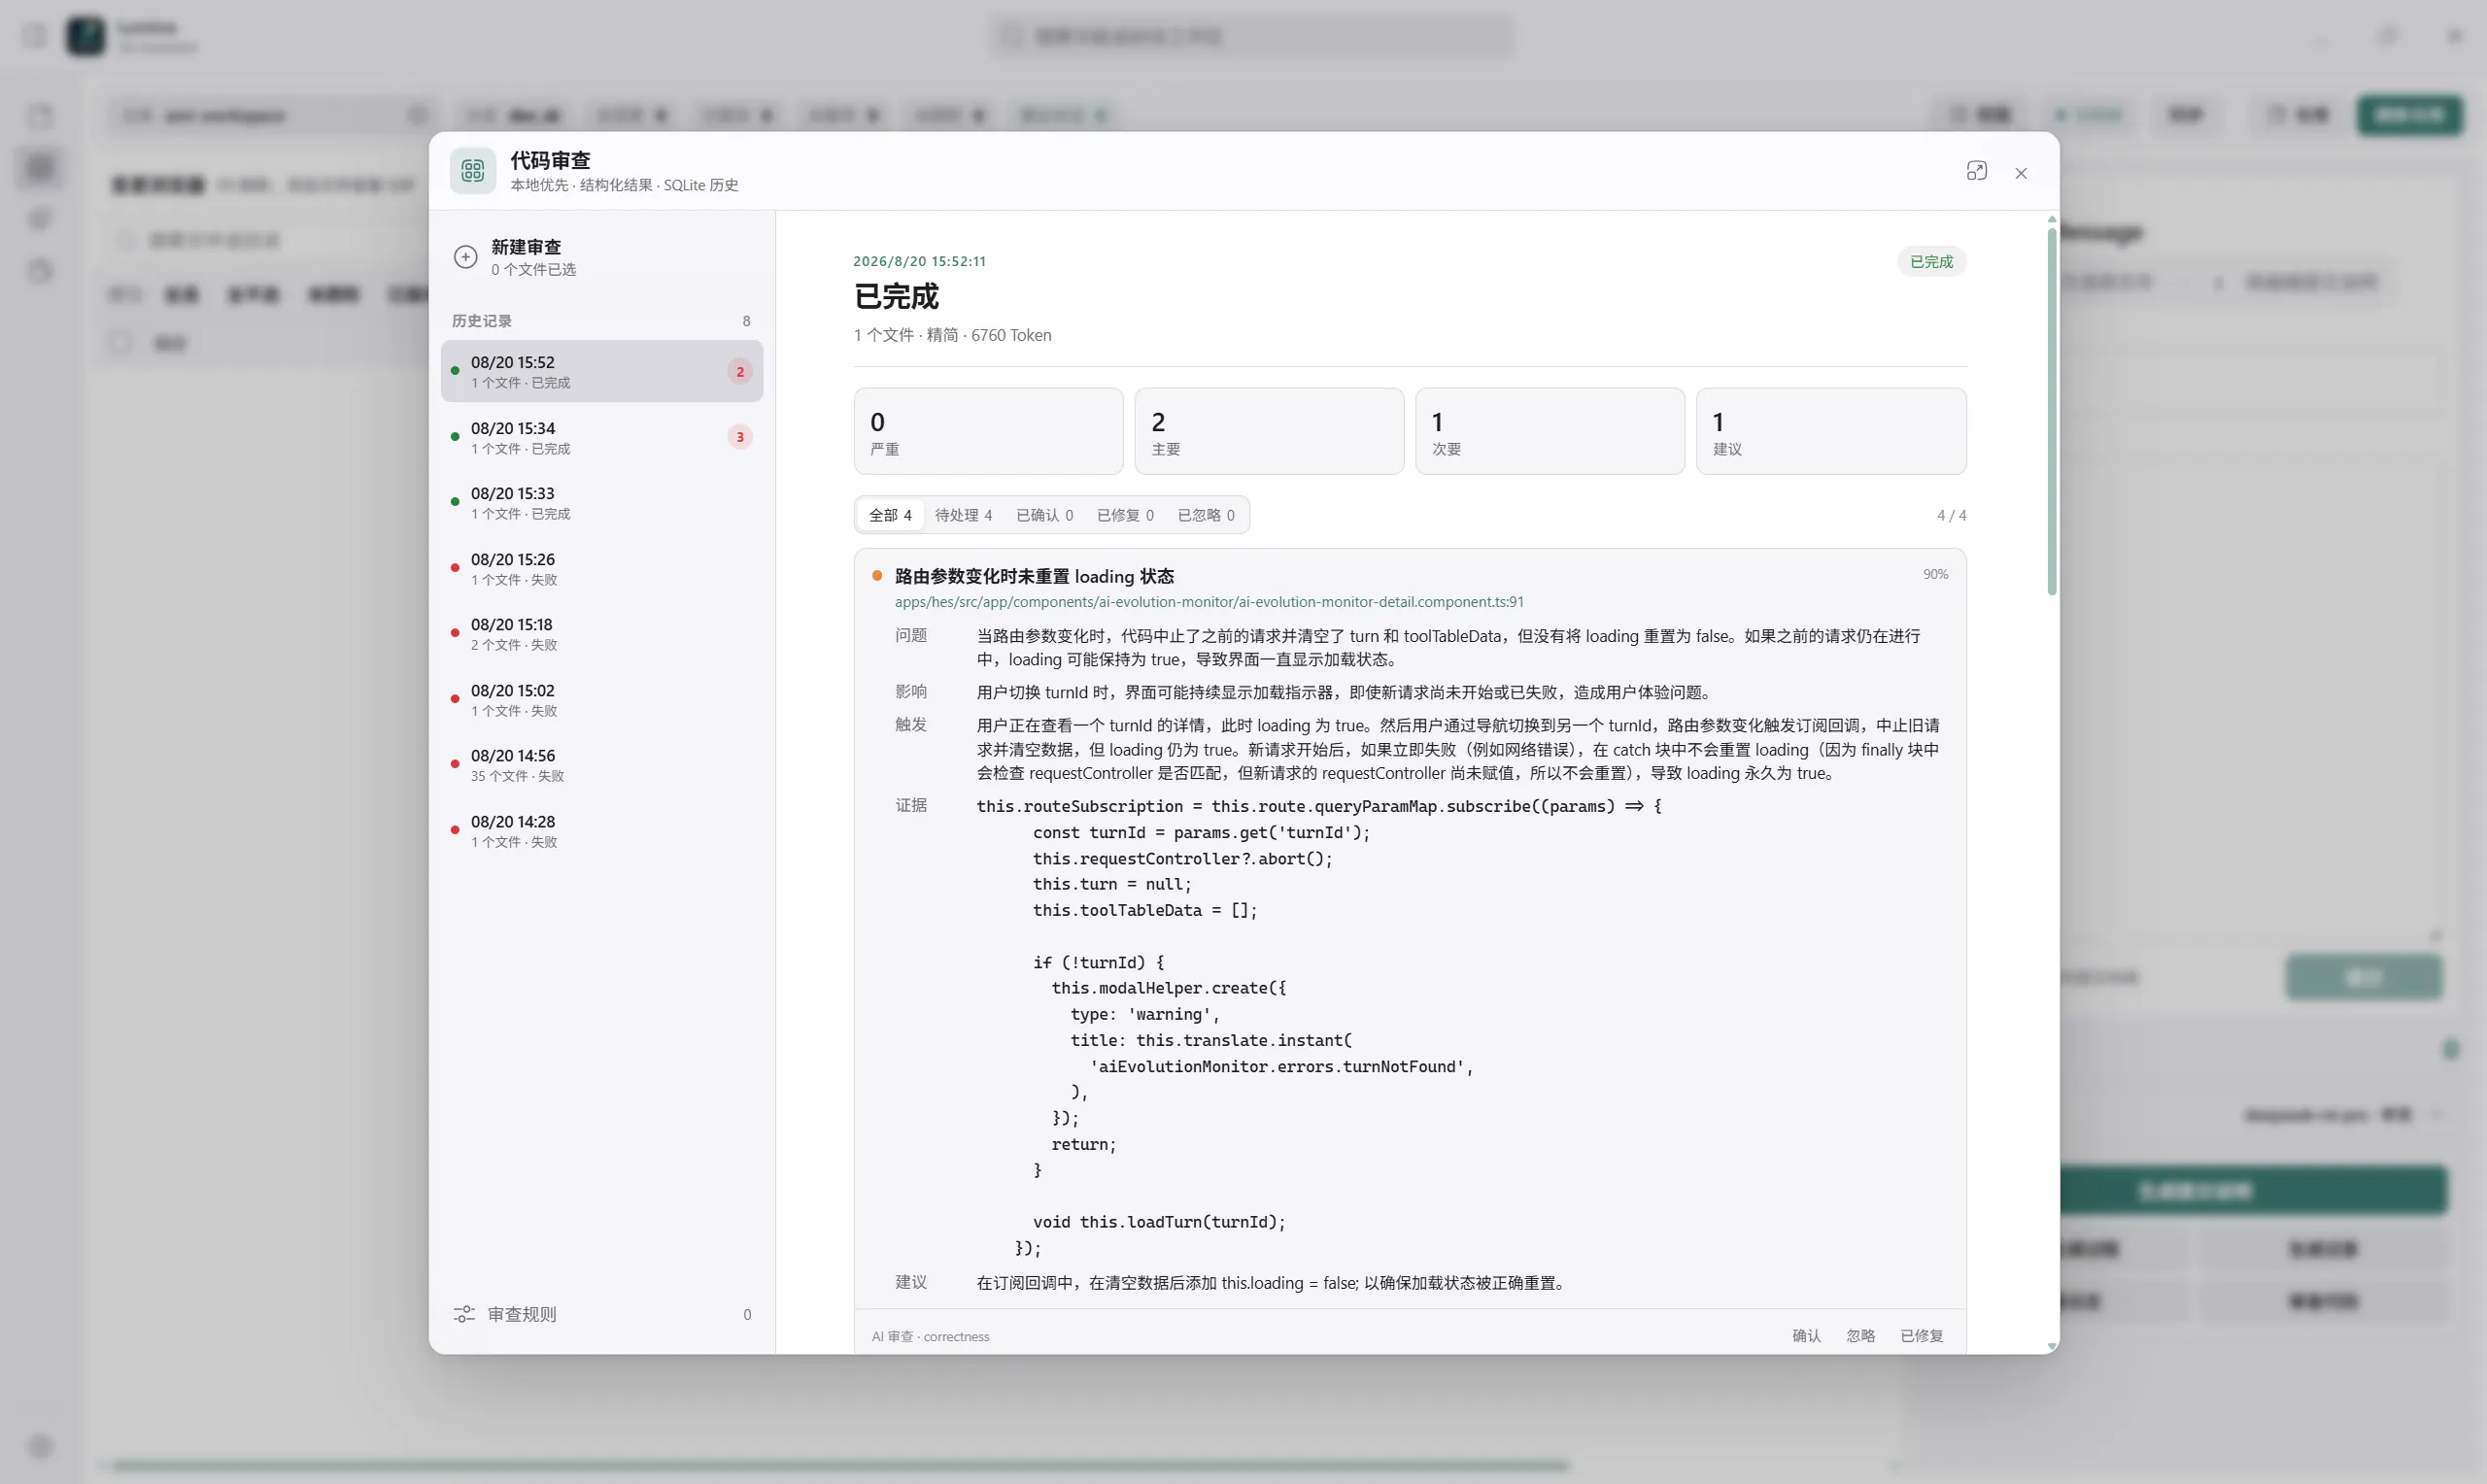2487x1484 pixels.
Task: Click the red badge 3 on 15:34 entry
Action: tap(740, 437)
